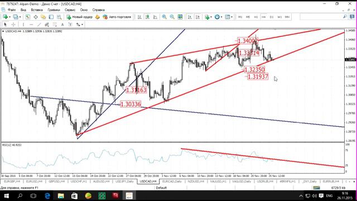This screenshot has height=201, width=357.
Task: Expand the new chart icon's dropdown arrow
Action: point(9,17)
